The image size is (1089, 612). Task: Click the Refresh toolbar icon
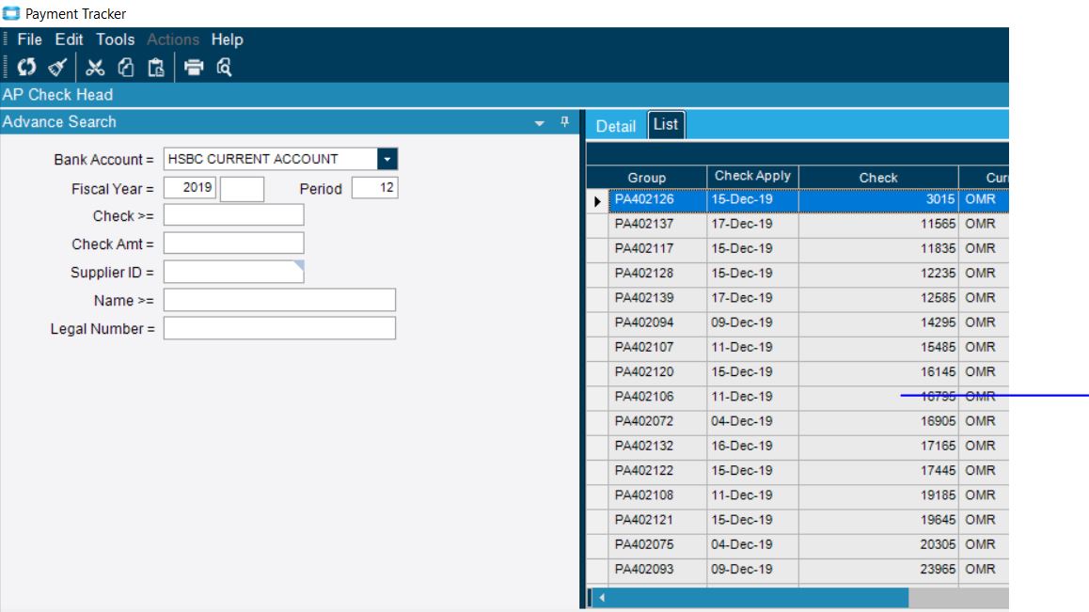[x=26, y=68]
